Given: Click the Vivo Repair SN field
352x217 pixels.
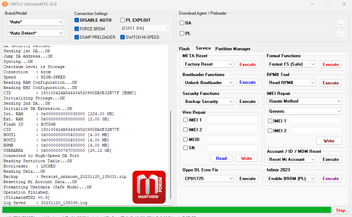Looking at the screenshot, I should (232, 148).
